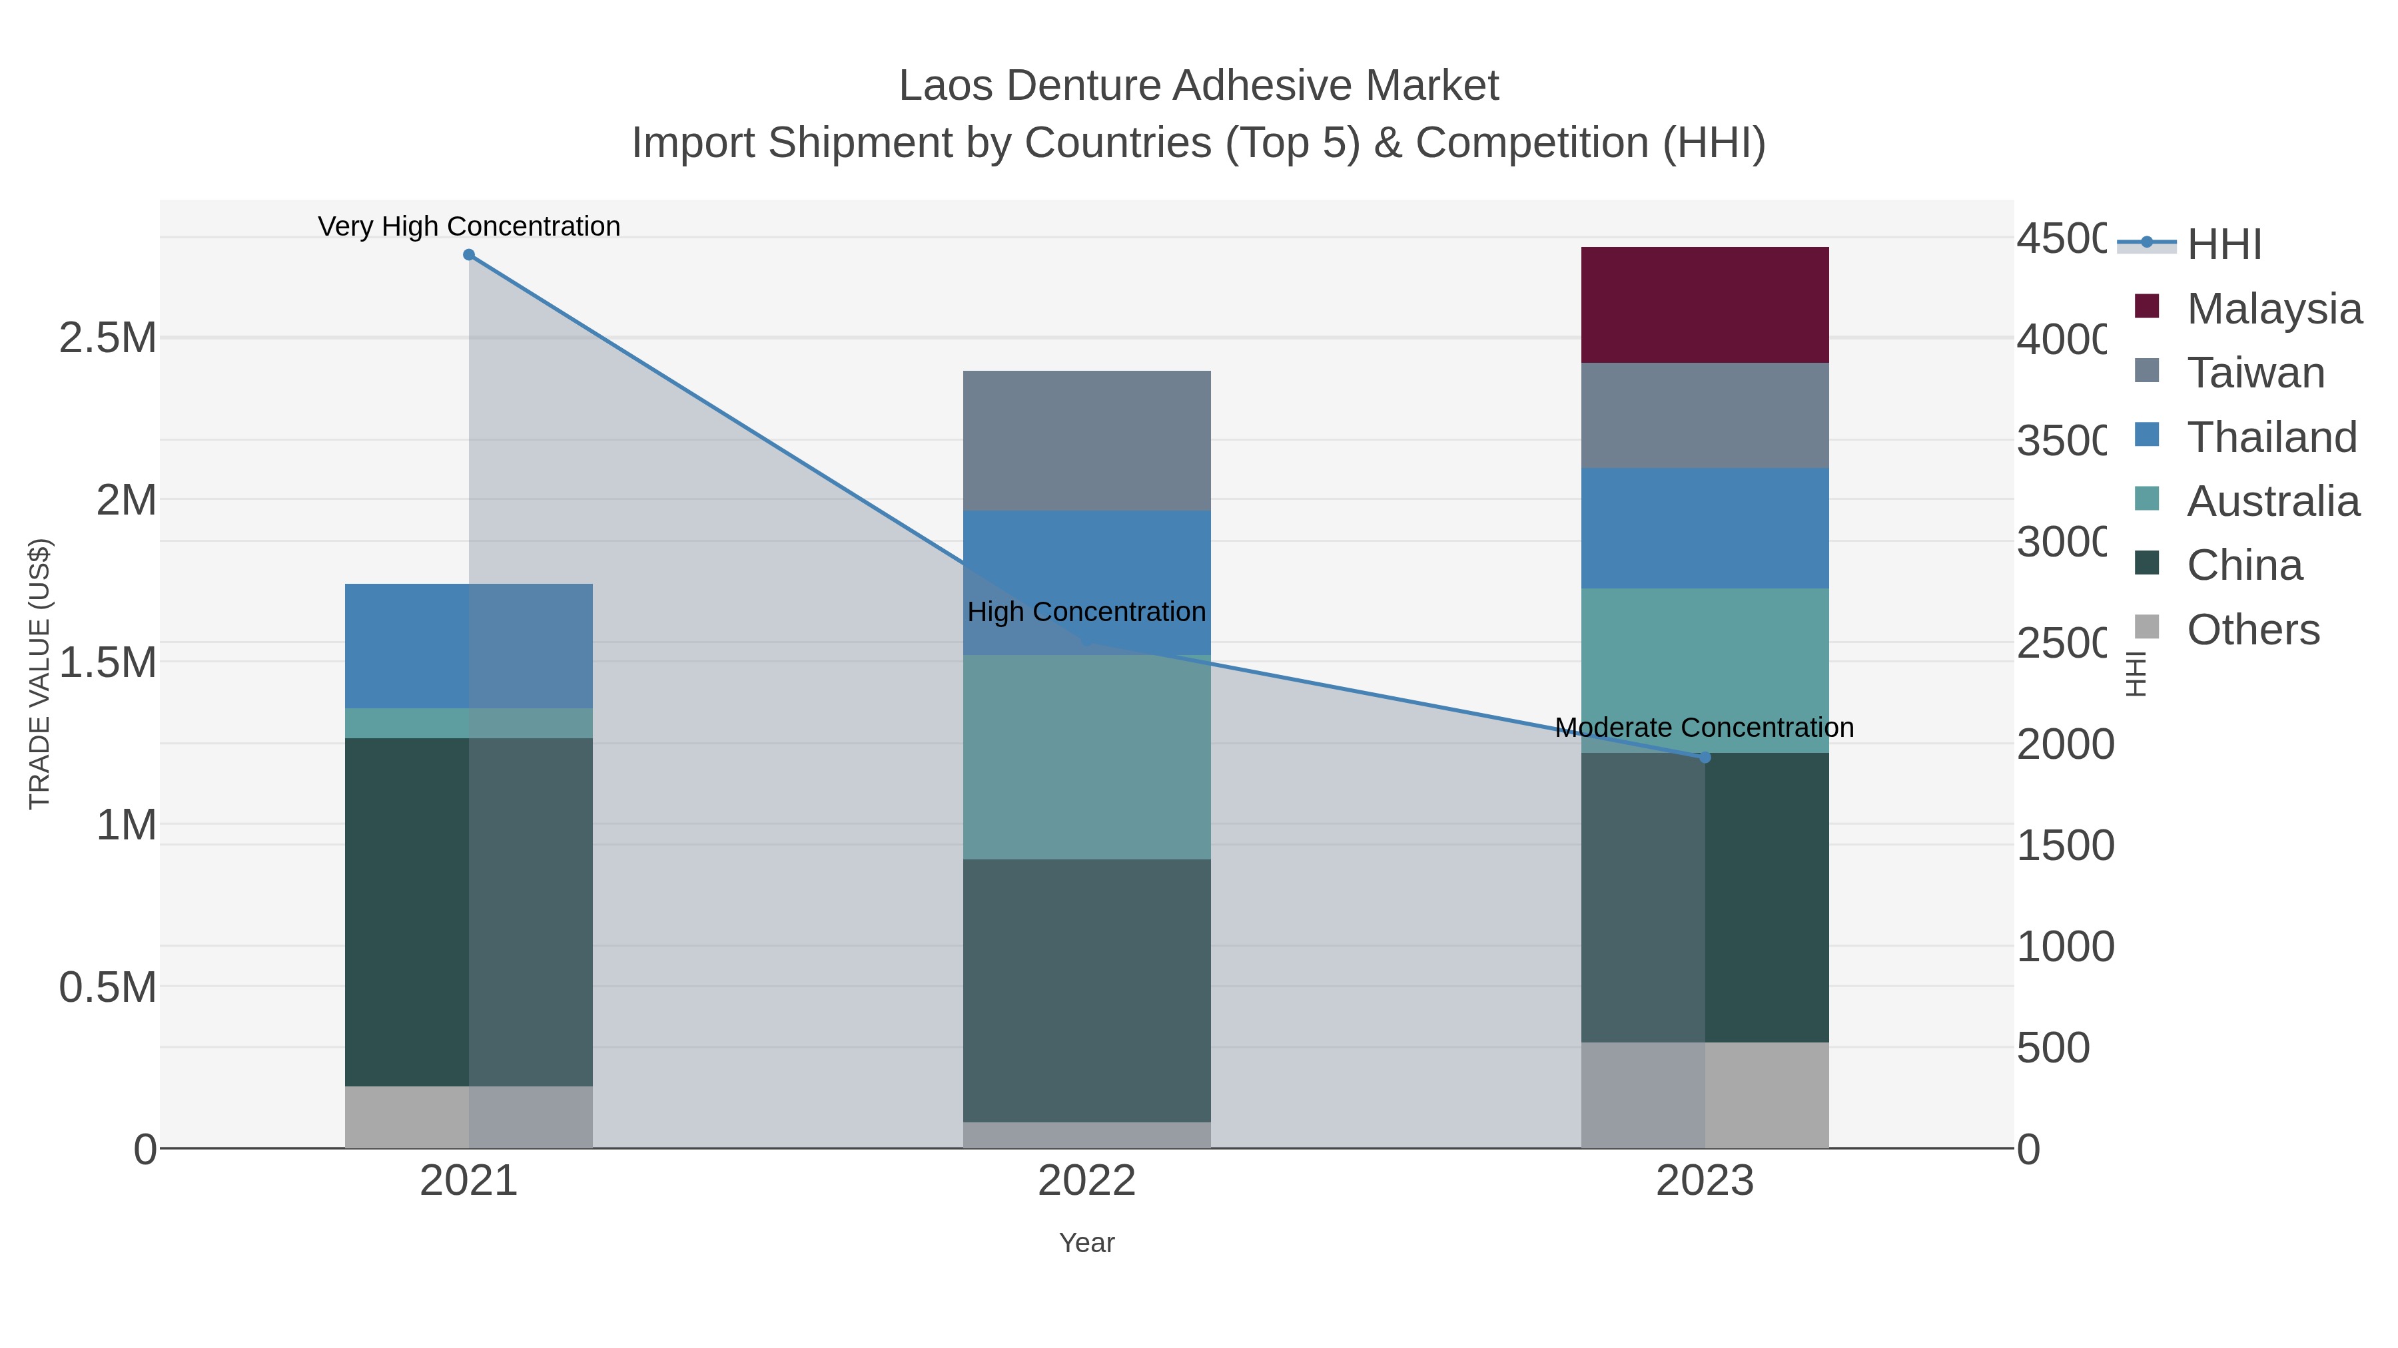Click the Taiwan slate-gray legend swatch
Screen dimensions: 2398x1348
(2147, 370)
